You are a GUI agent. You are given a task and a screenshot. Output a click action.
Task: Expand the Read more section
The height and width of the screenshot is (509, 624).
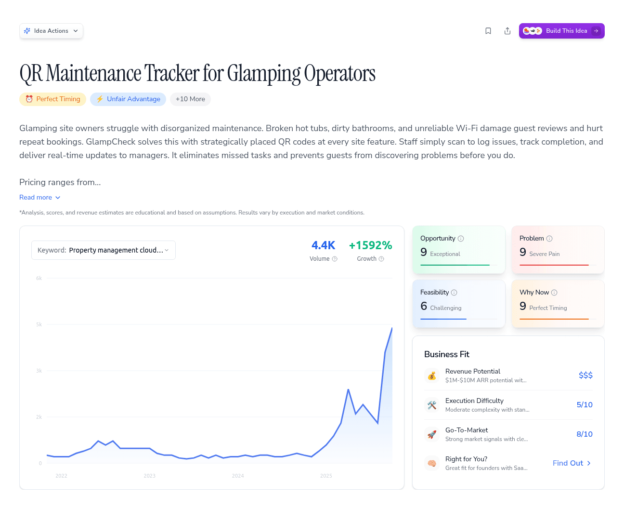[40, 197]
